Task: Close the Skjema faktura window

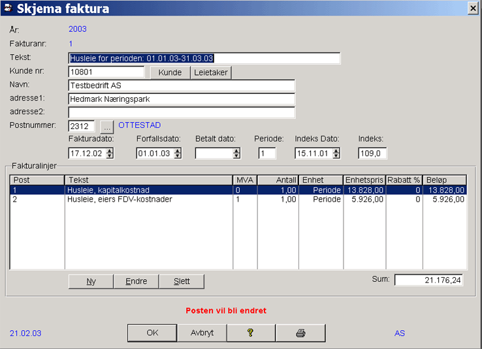Action: pyautogui.click(x=473, y=8)
